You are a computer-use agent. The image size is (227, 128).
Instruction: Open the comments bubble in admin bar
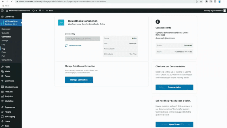(x=41, y=11)
